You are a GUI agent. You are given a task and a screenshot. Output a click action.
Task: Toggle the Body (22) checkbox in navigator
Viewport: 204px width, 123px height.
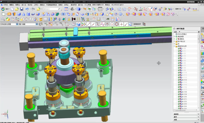point(179,102)
